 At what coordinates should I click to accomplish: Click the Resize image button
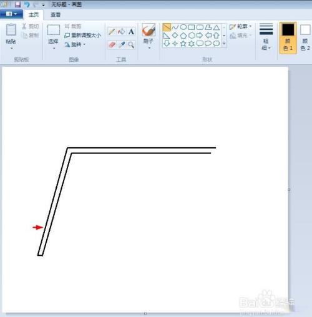pyautogui.click(x=82, y=36)
